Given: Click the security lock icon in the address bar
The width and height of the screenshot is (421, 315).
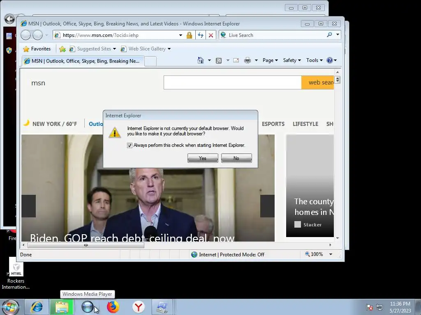Looking at the screenshot, I should pos(189,35).
